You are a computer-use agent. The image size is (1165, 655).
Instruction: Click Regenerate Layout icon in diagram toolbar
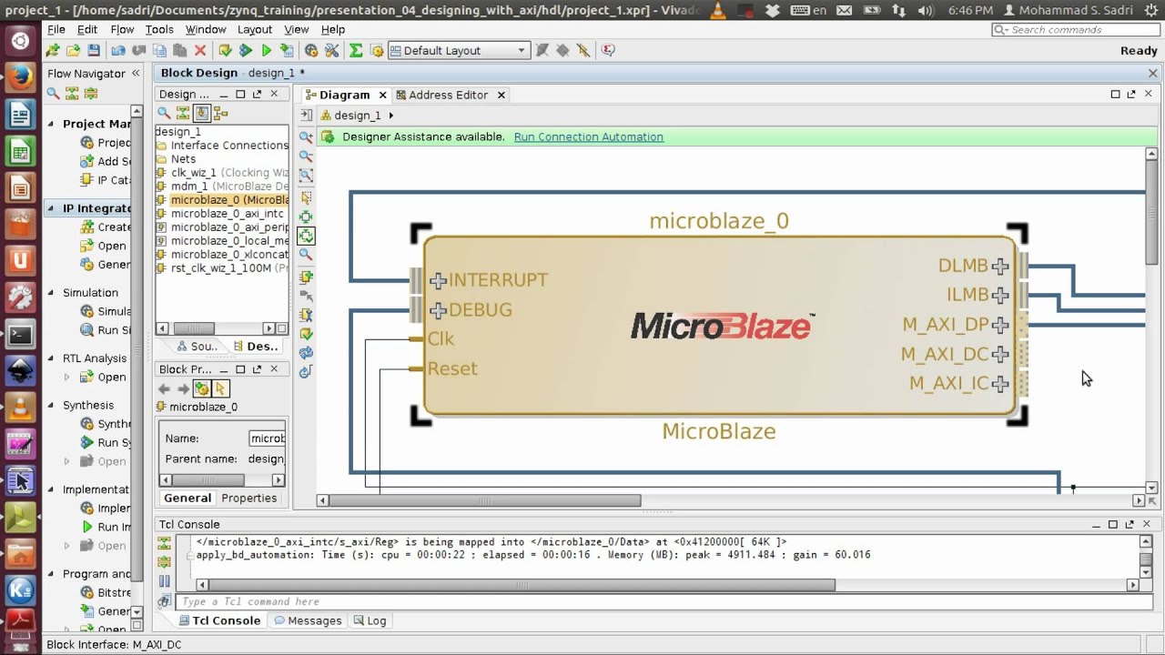coord(306,352)
